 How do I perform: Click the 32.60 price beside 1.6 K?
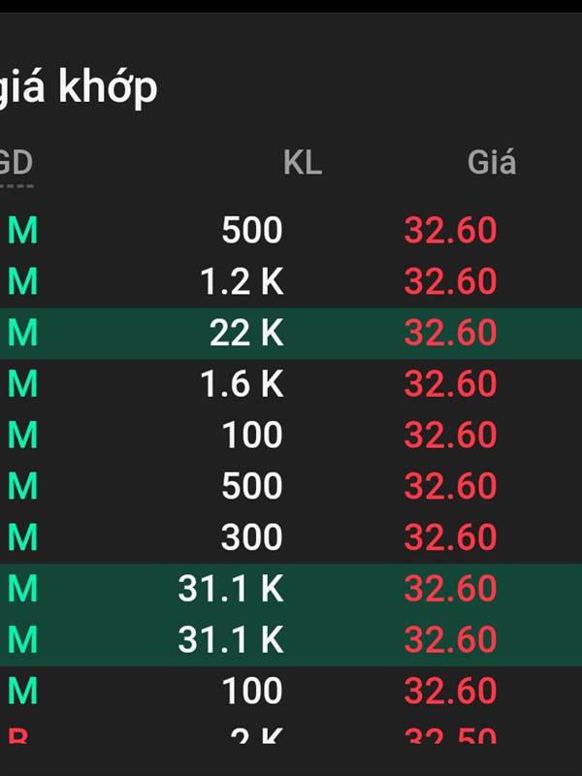pyautogui.click(x=450, y=384)
